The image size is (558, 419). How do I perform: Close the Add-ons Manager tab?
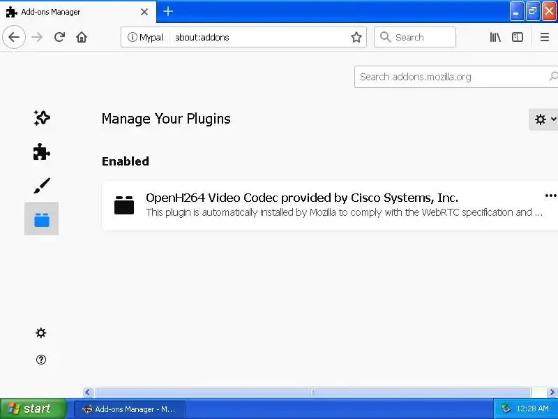coord(144,12)
